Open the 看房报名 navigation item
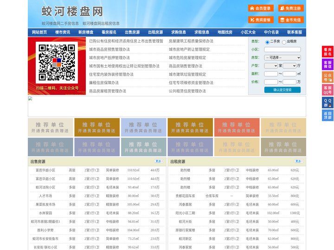334x250 pixels. coord(109,32)
